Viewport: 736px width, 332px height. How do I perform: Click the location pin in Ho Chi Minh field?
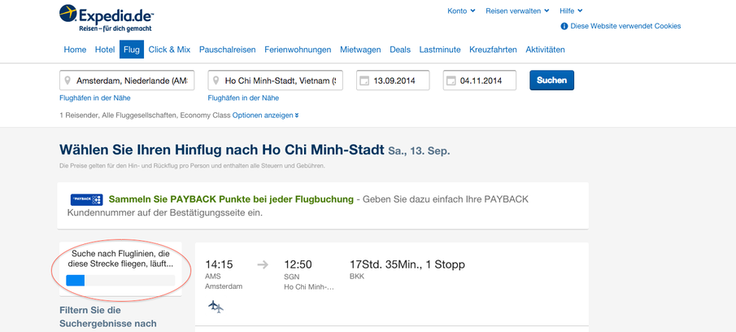click(216, 81)
